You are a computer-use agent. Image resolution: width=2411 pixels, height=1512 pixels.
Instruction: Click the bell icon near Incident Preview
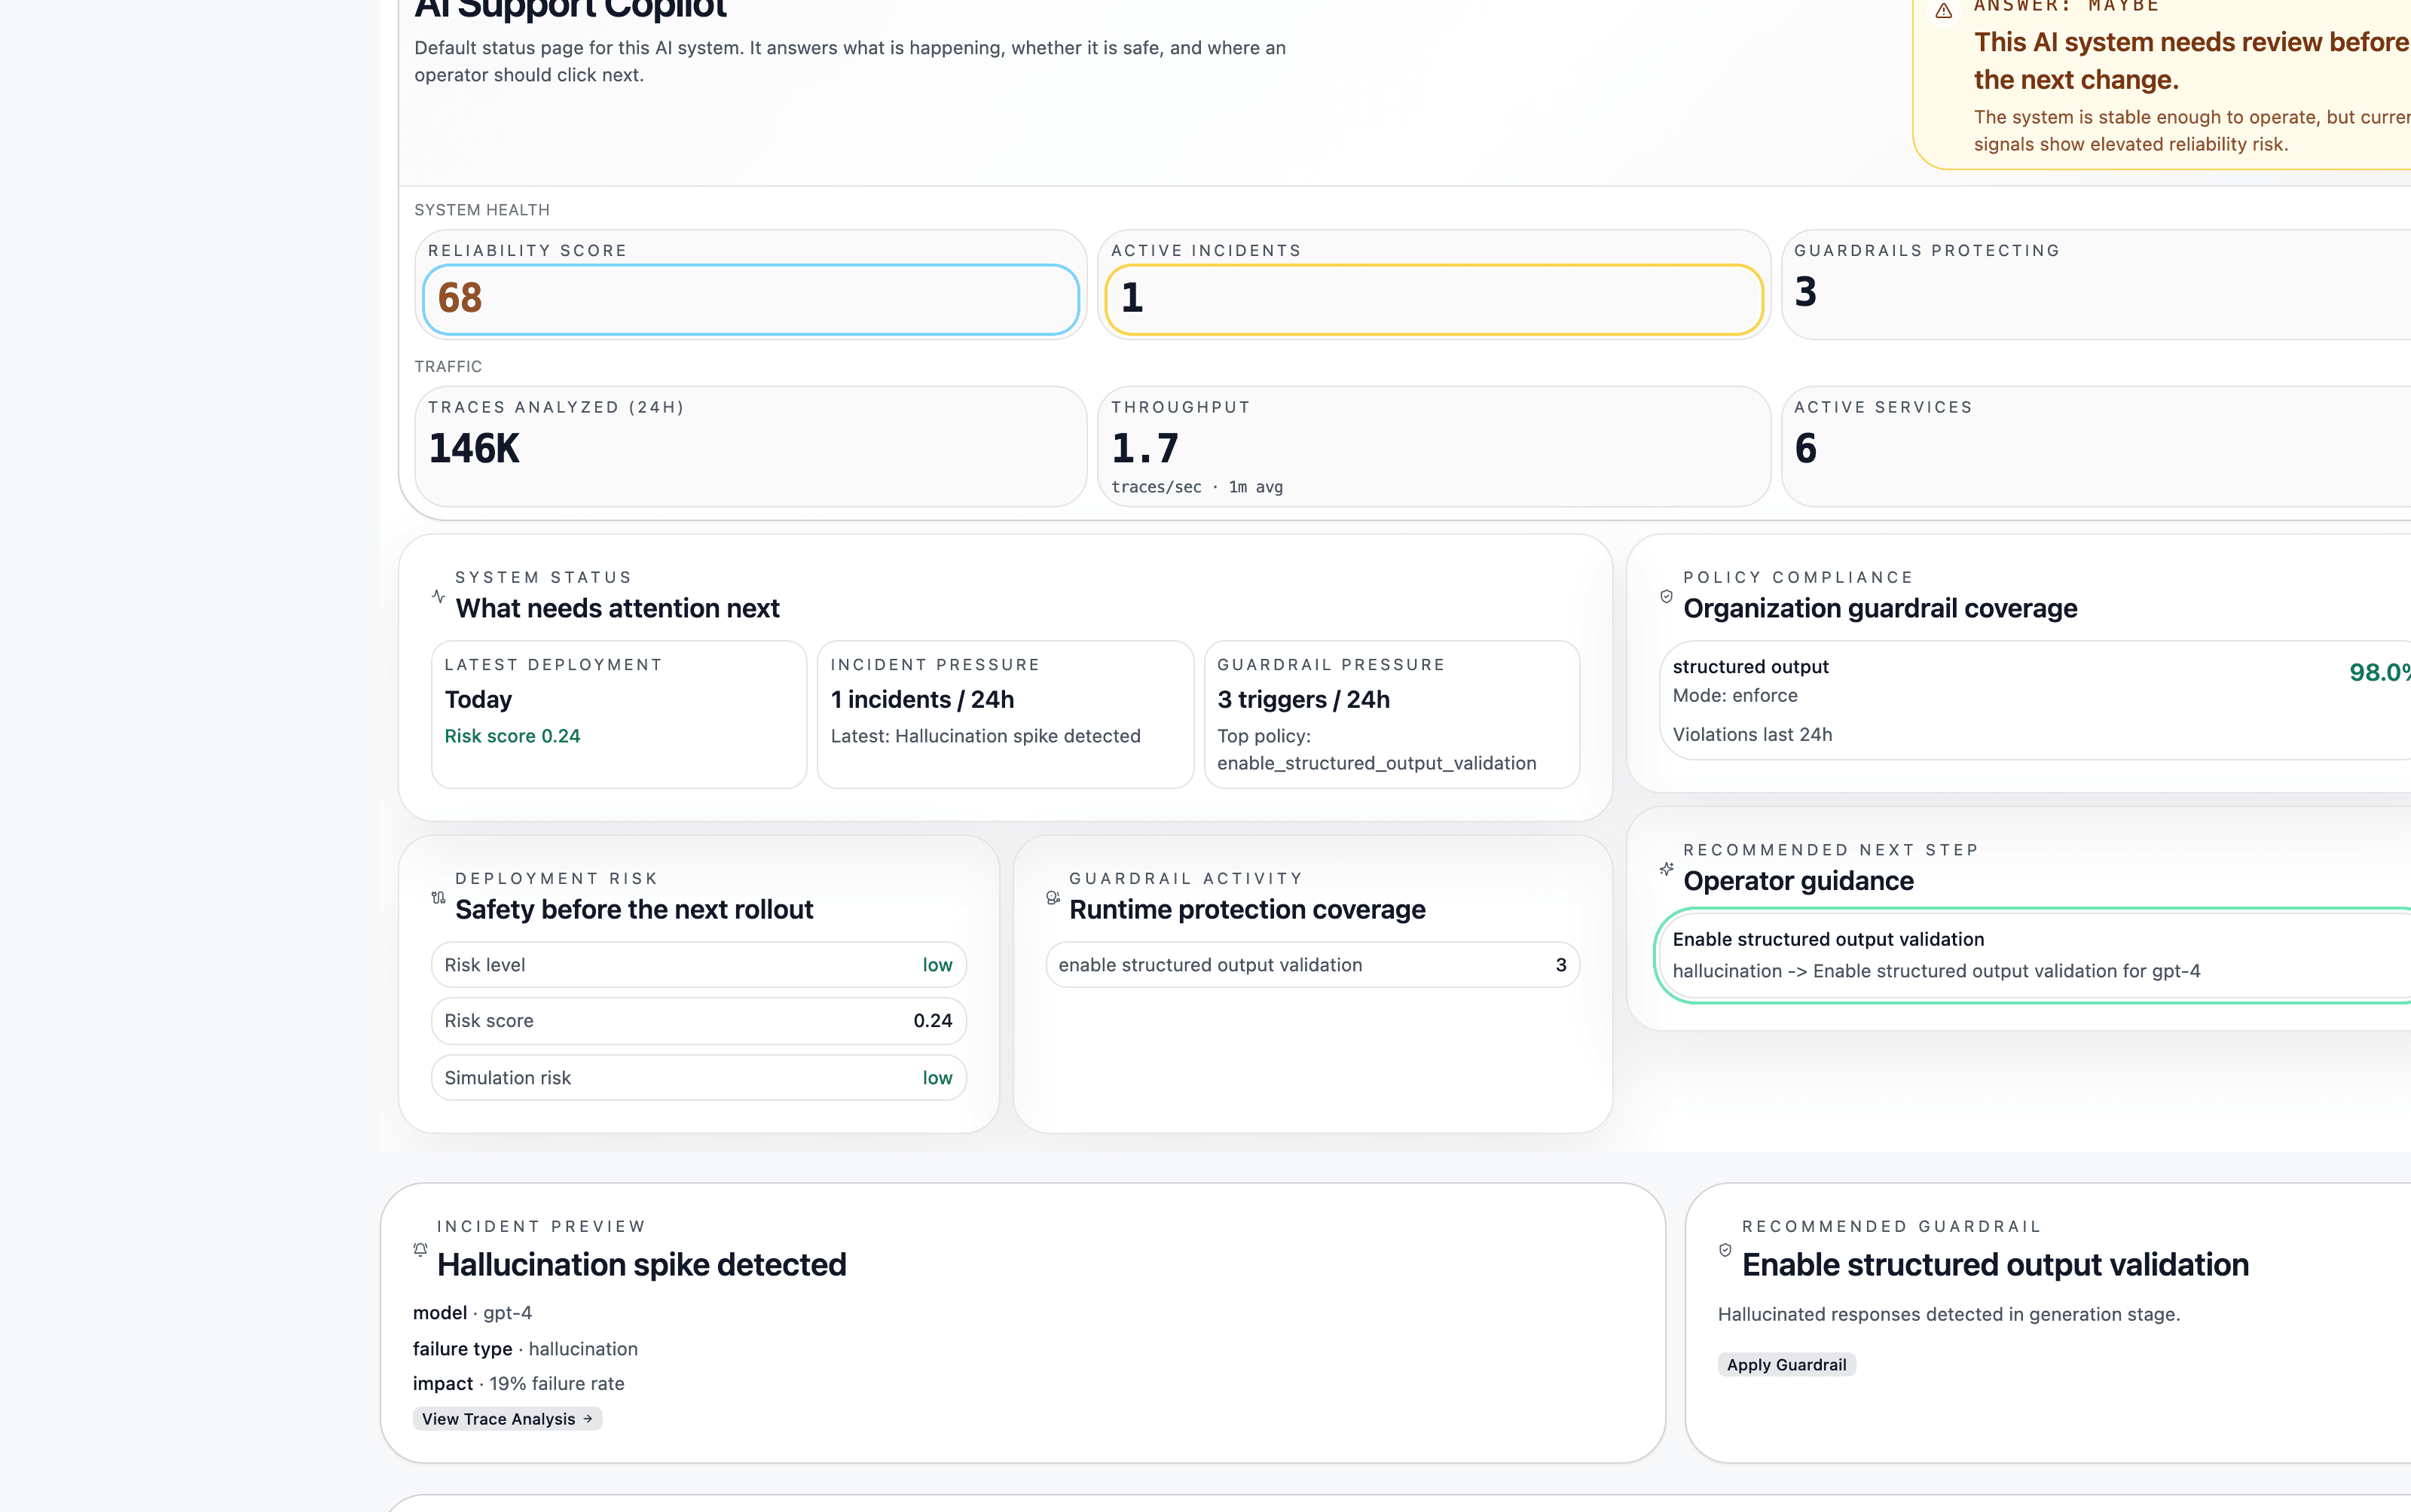pos(420,1249)
